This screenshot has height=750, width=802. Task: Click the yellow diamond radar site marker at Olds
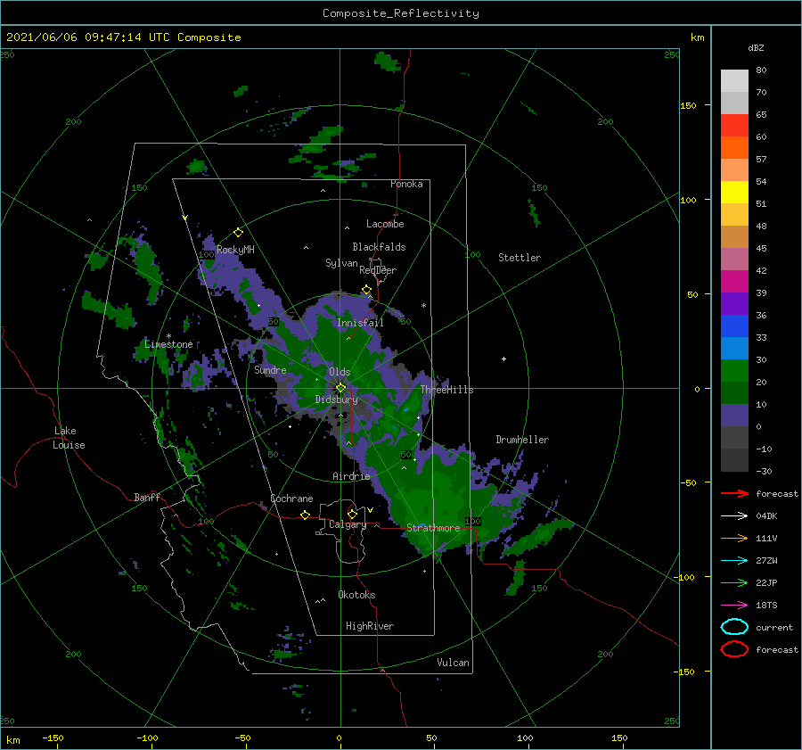tap(340, 388)
